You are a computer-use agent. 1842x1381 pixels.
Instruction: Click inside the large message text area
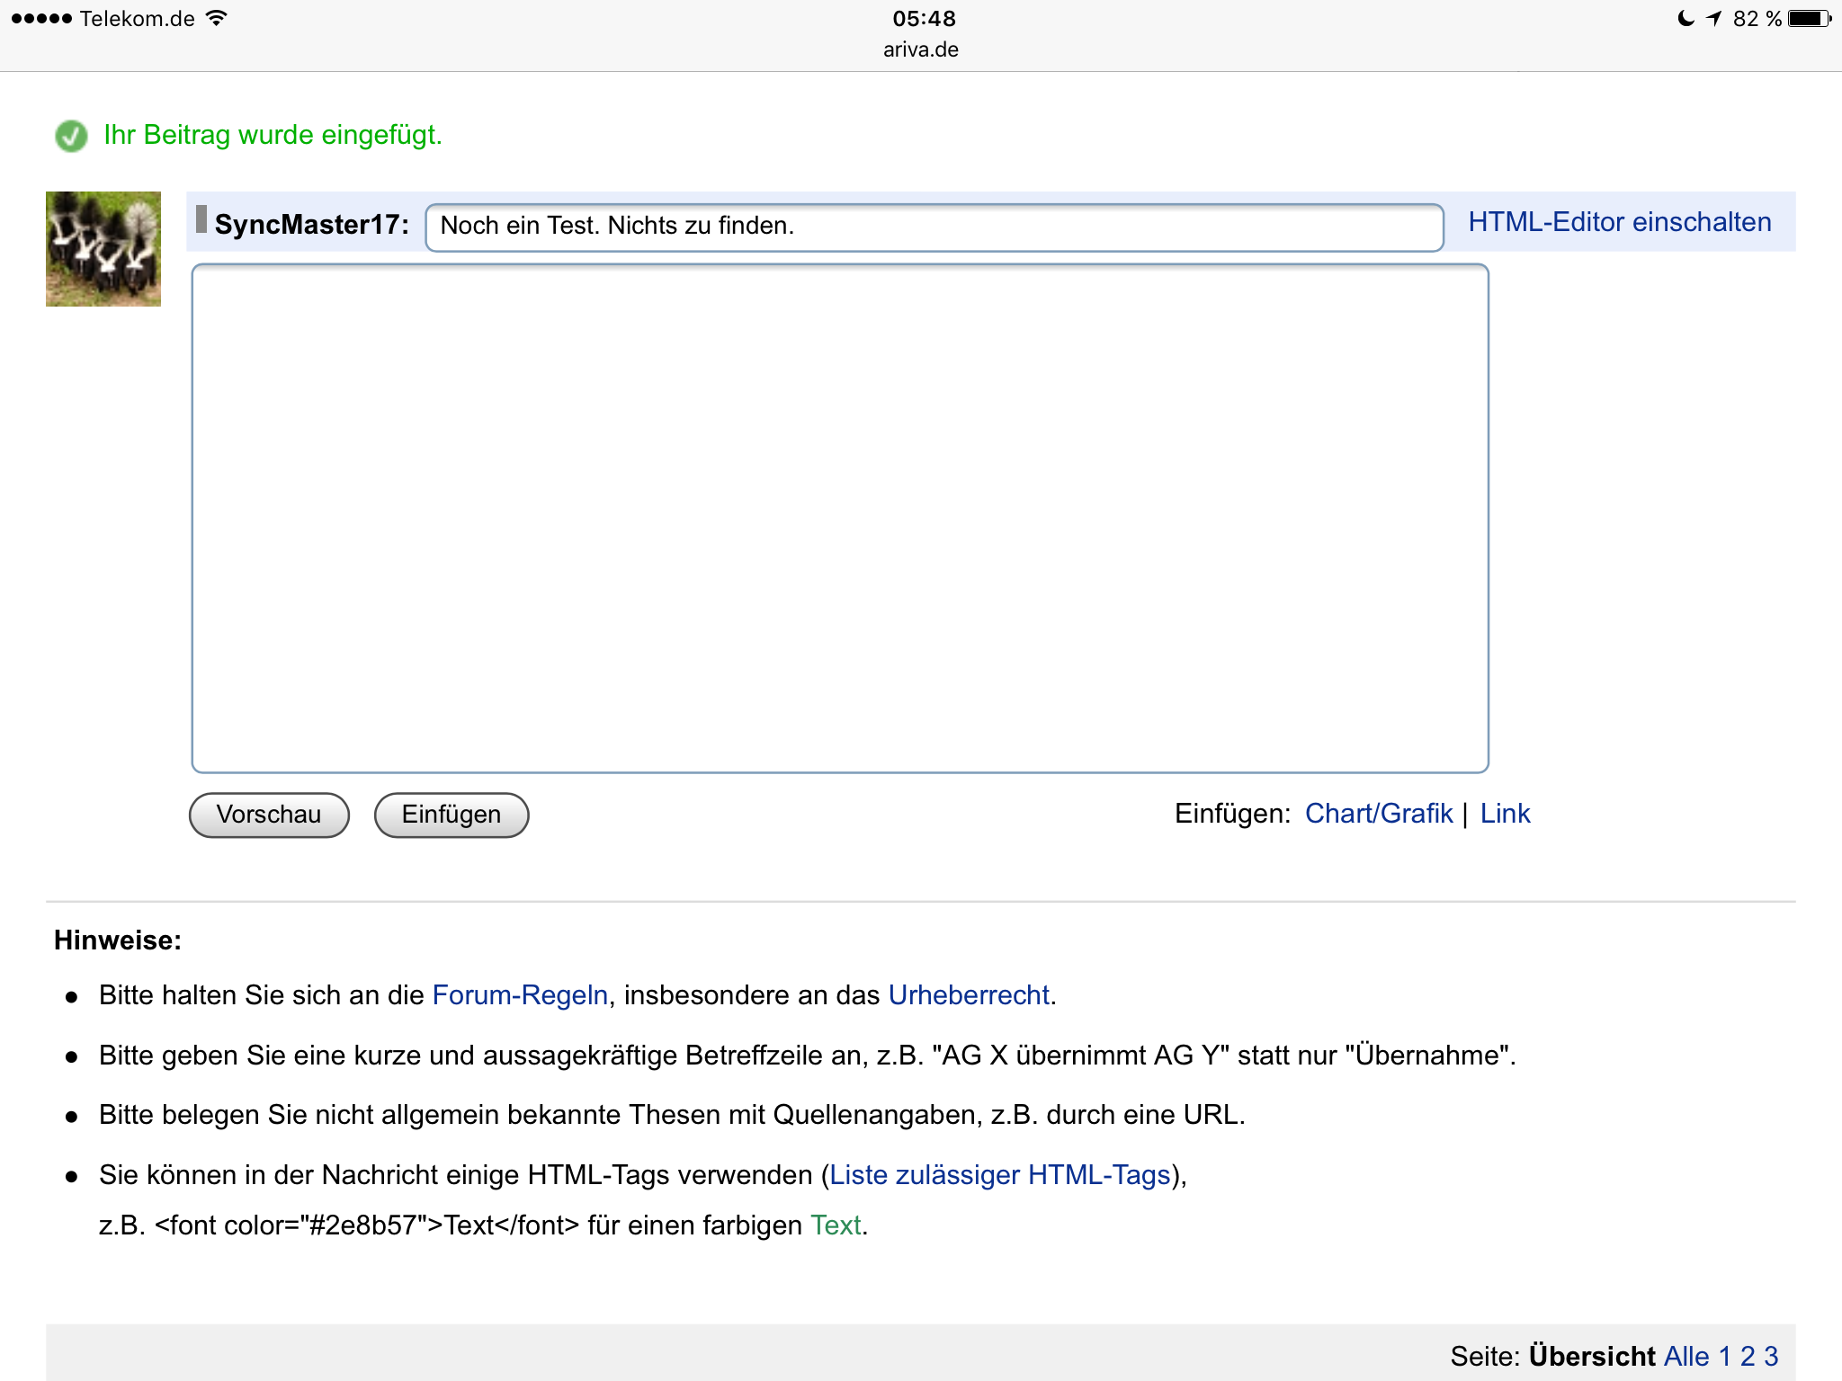tap(840, 519)
